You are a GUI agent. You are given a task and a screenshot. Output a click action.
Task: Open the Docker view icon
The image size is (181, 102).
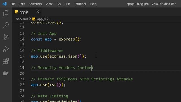tap(6, 73)
